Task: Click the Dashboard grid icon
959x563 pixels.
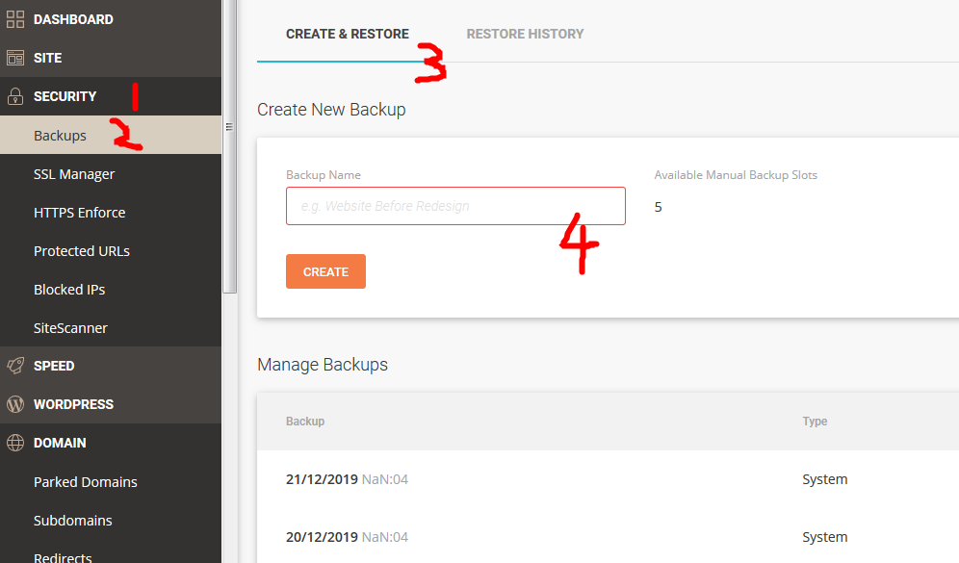Action: pos(15,19)
